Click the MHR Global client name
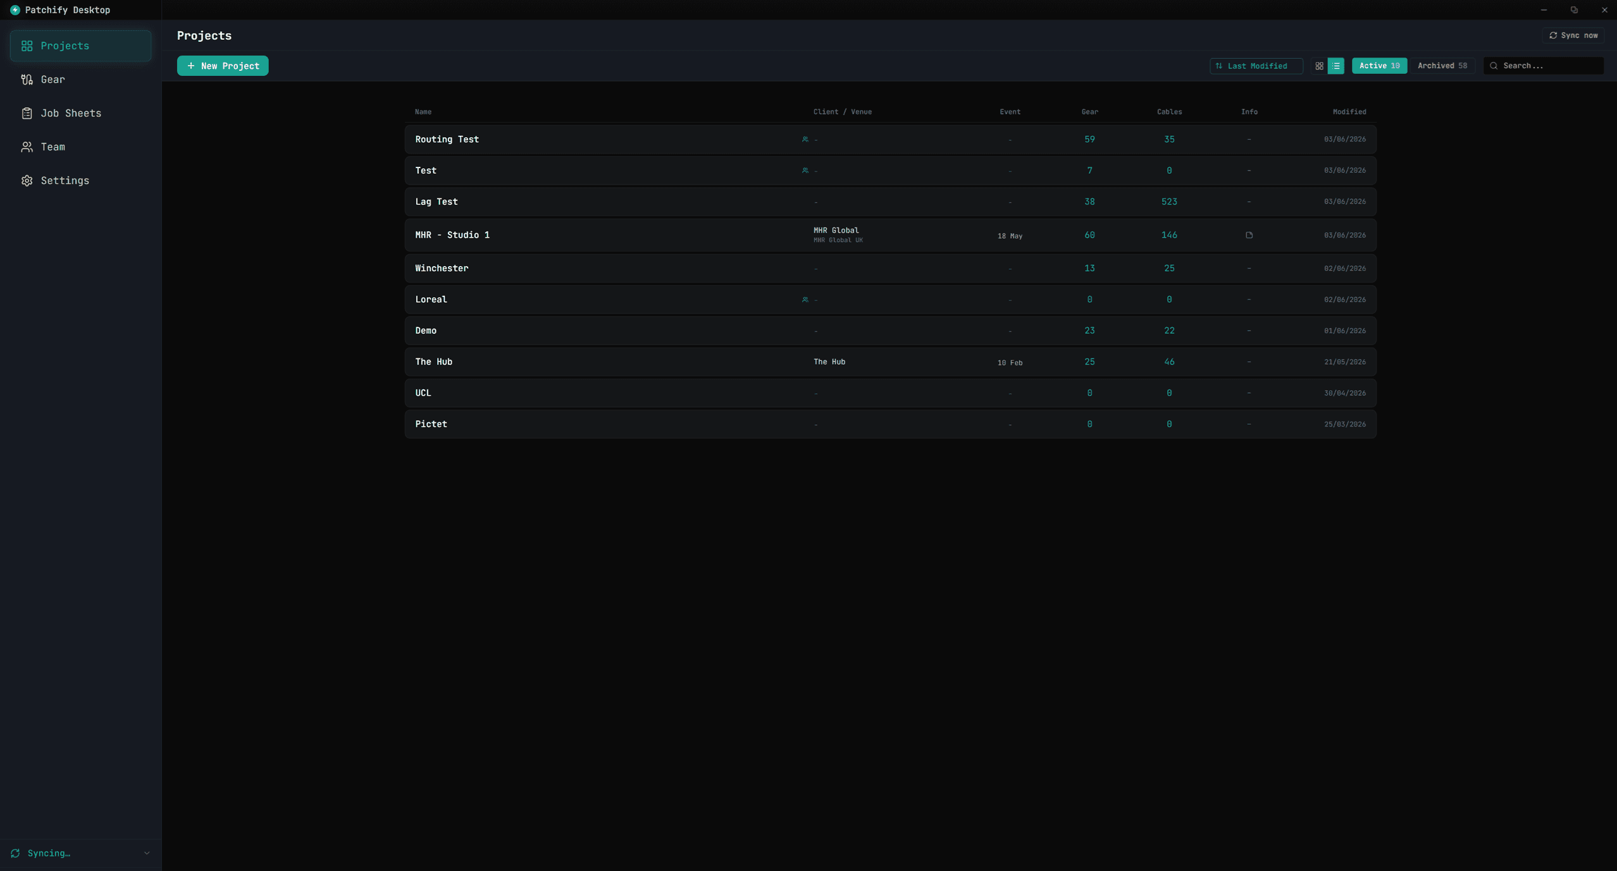The width and height of the screenshot is (1617, 871). click(x=836, y=231)
